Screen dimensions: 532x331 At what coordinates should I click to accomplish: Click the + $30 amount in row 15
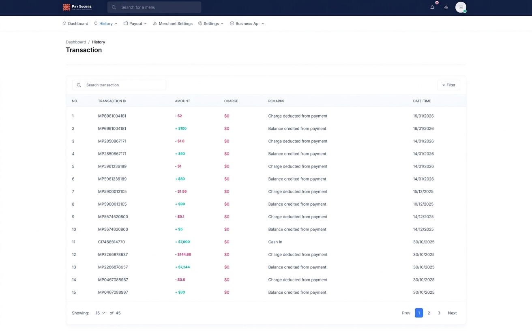point(180,292)
